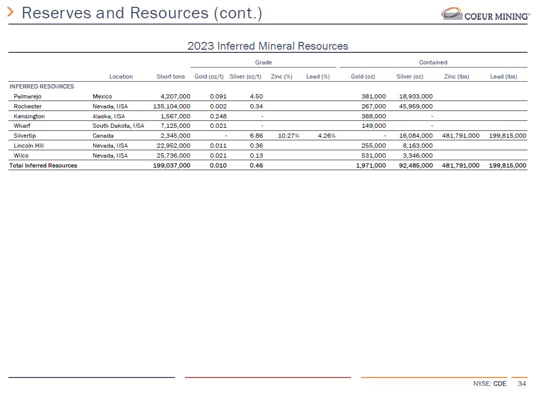Click total contained gold '1,971,000'
Viewport: 539px width, 400px height.
(x=371, y=165)
